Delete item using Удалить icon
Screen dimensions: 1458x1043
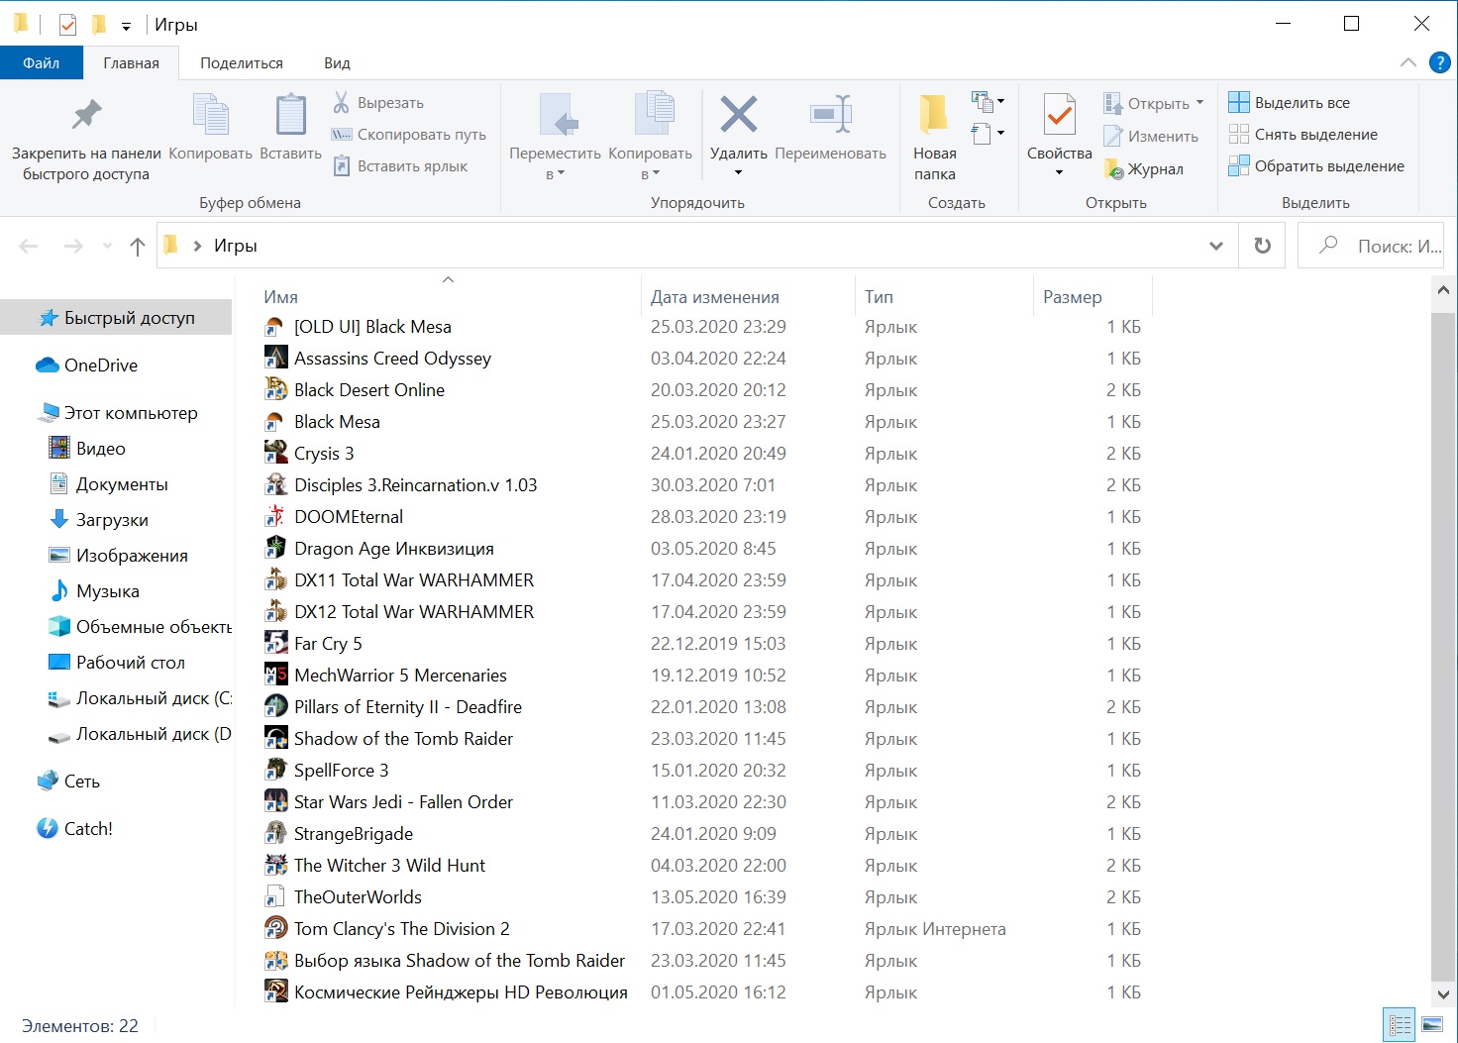(738, 115)
